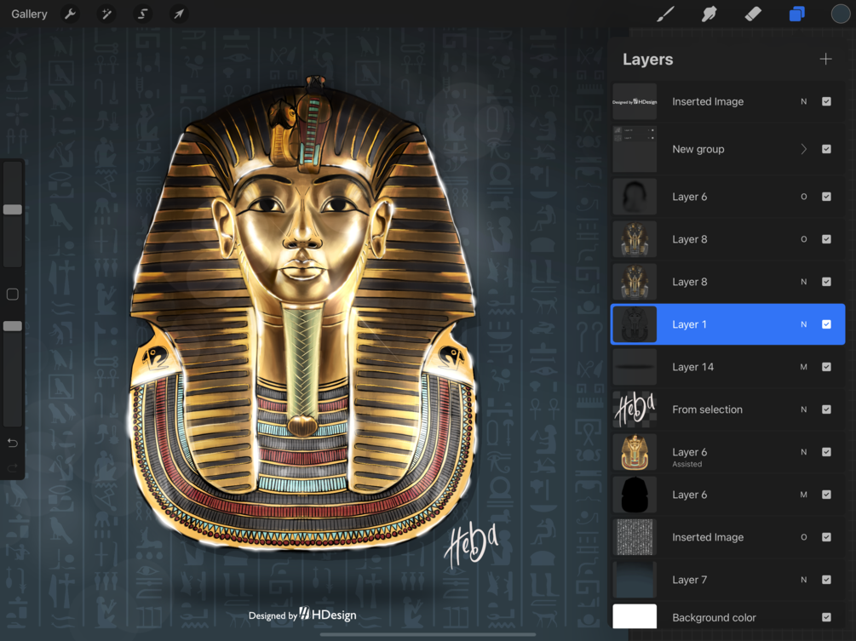The width and height of the screenshot is (856, 641).
Task: Click the white Background color thumbnail
Action: coord(635,616)
